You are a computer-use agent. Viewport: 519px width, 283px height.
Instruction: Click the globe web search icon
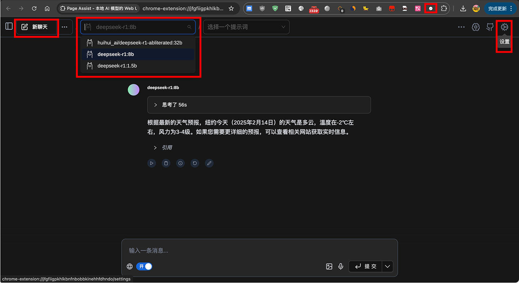pos(130,266)
